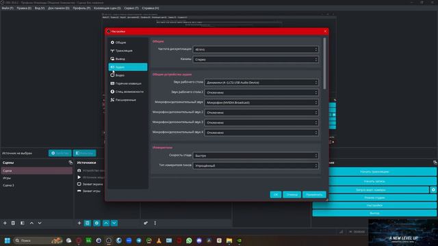Expand the Channels dropdown set to Stereo
Screen dimensions: 438x246
[x=255, y=59]
